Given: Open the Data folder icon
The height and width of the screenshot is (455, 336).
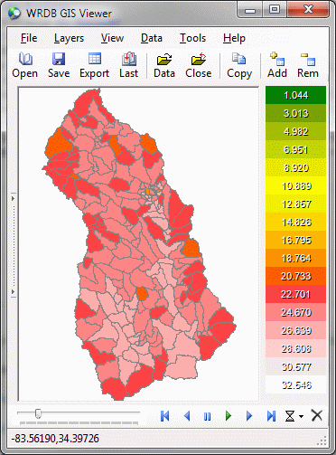Looking at the screenshot, I should coord(164,59).
